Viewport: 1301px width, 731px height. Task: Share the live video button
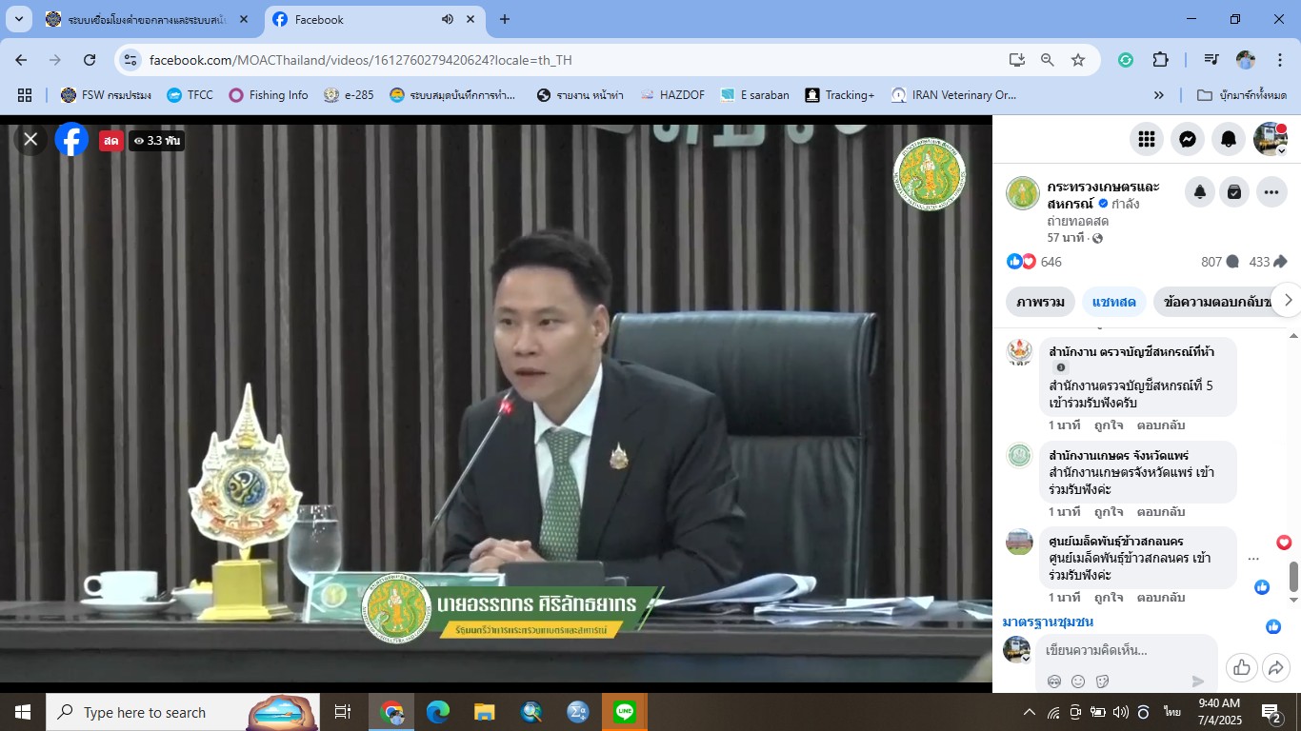1275,667
